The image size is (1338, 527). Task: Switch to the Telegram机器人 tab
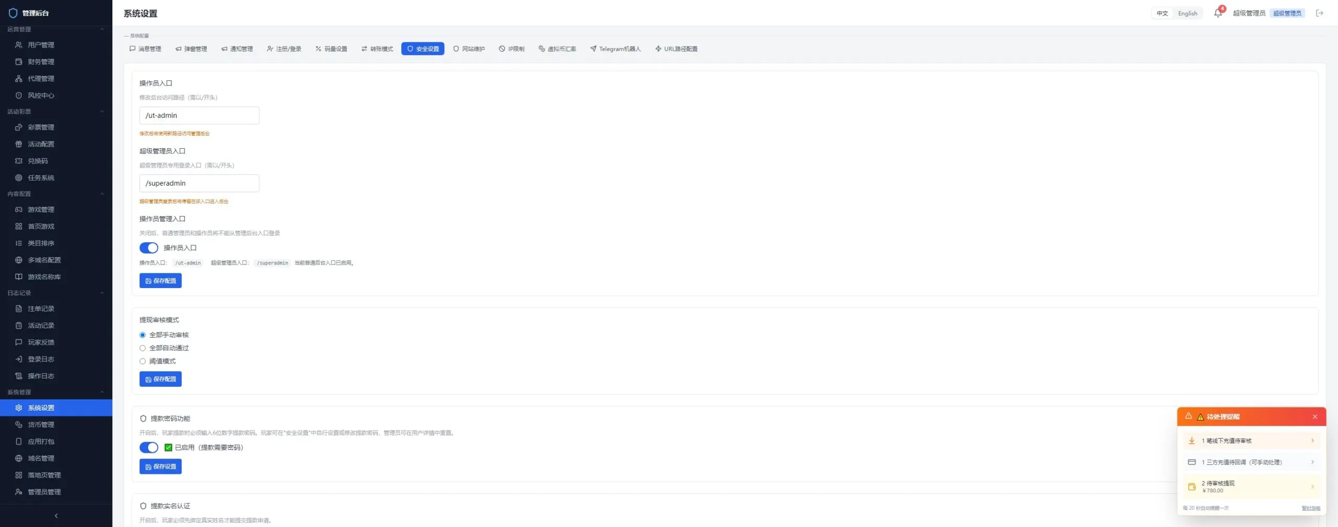[615, 49]
